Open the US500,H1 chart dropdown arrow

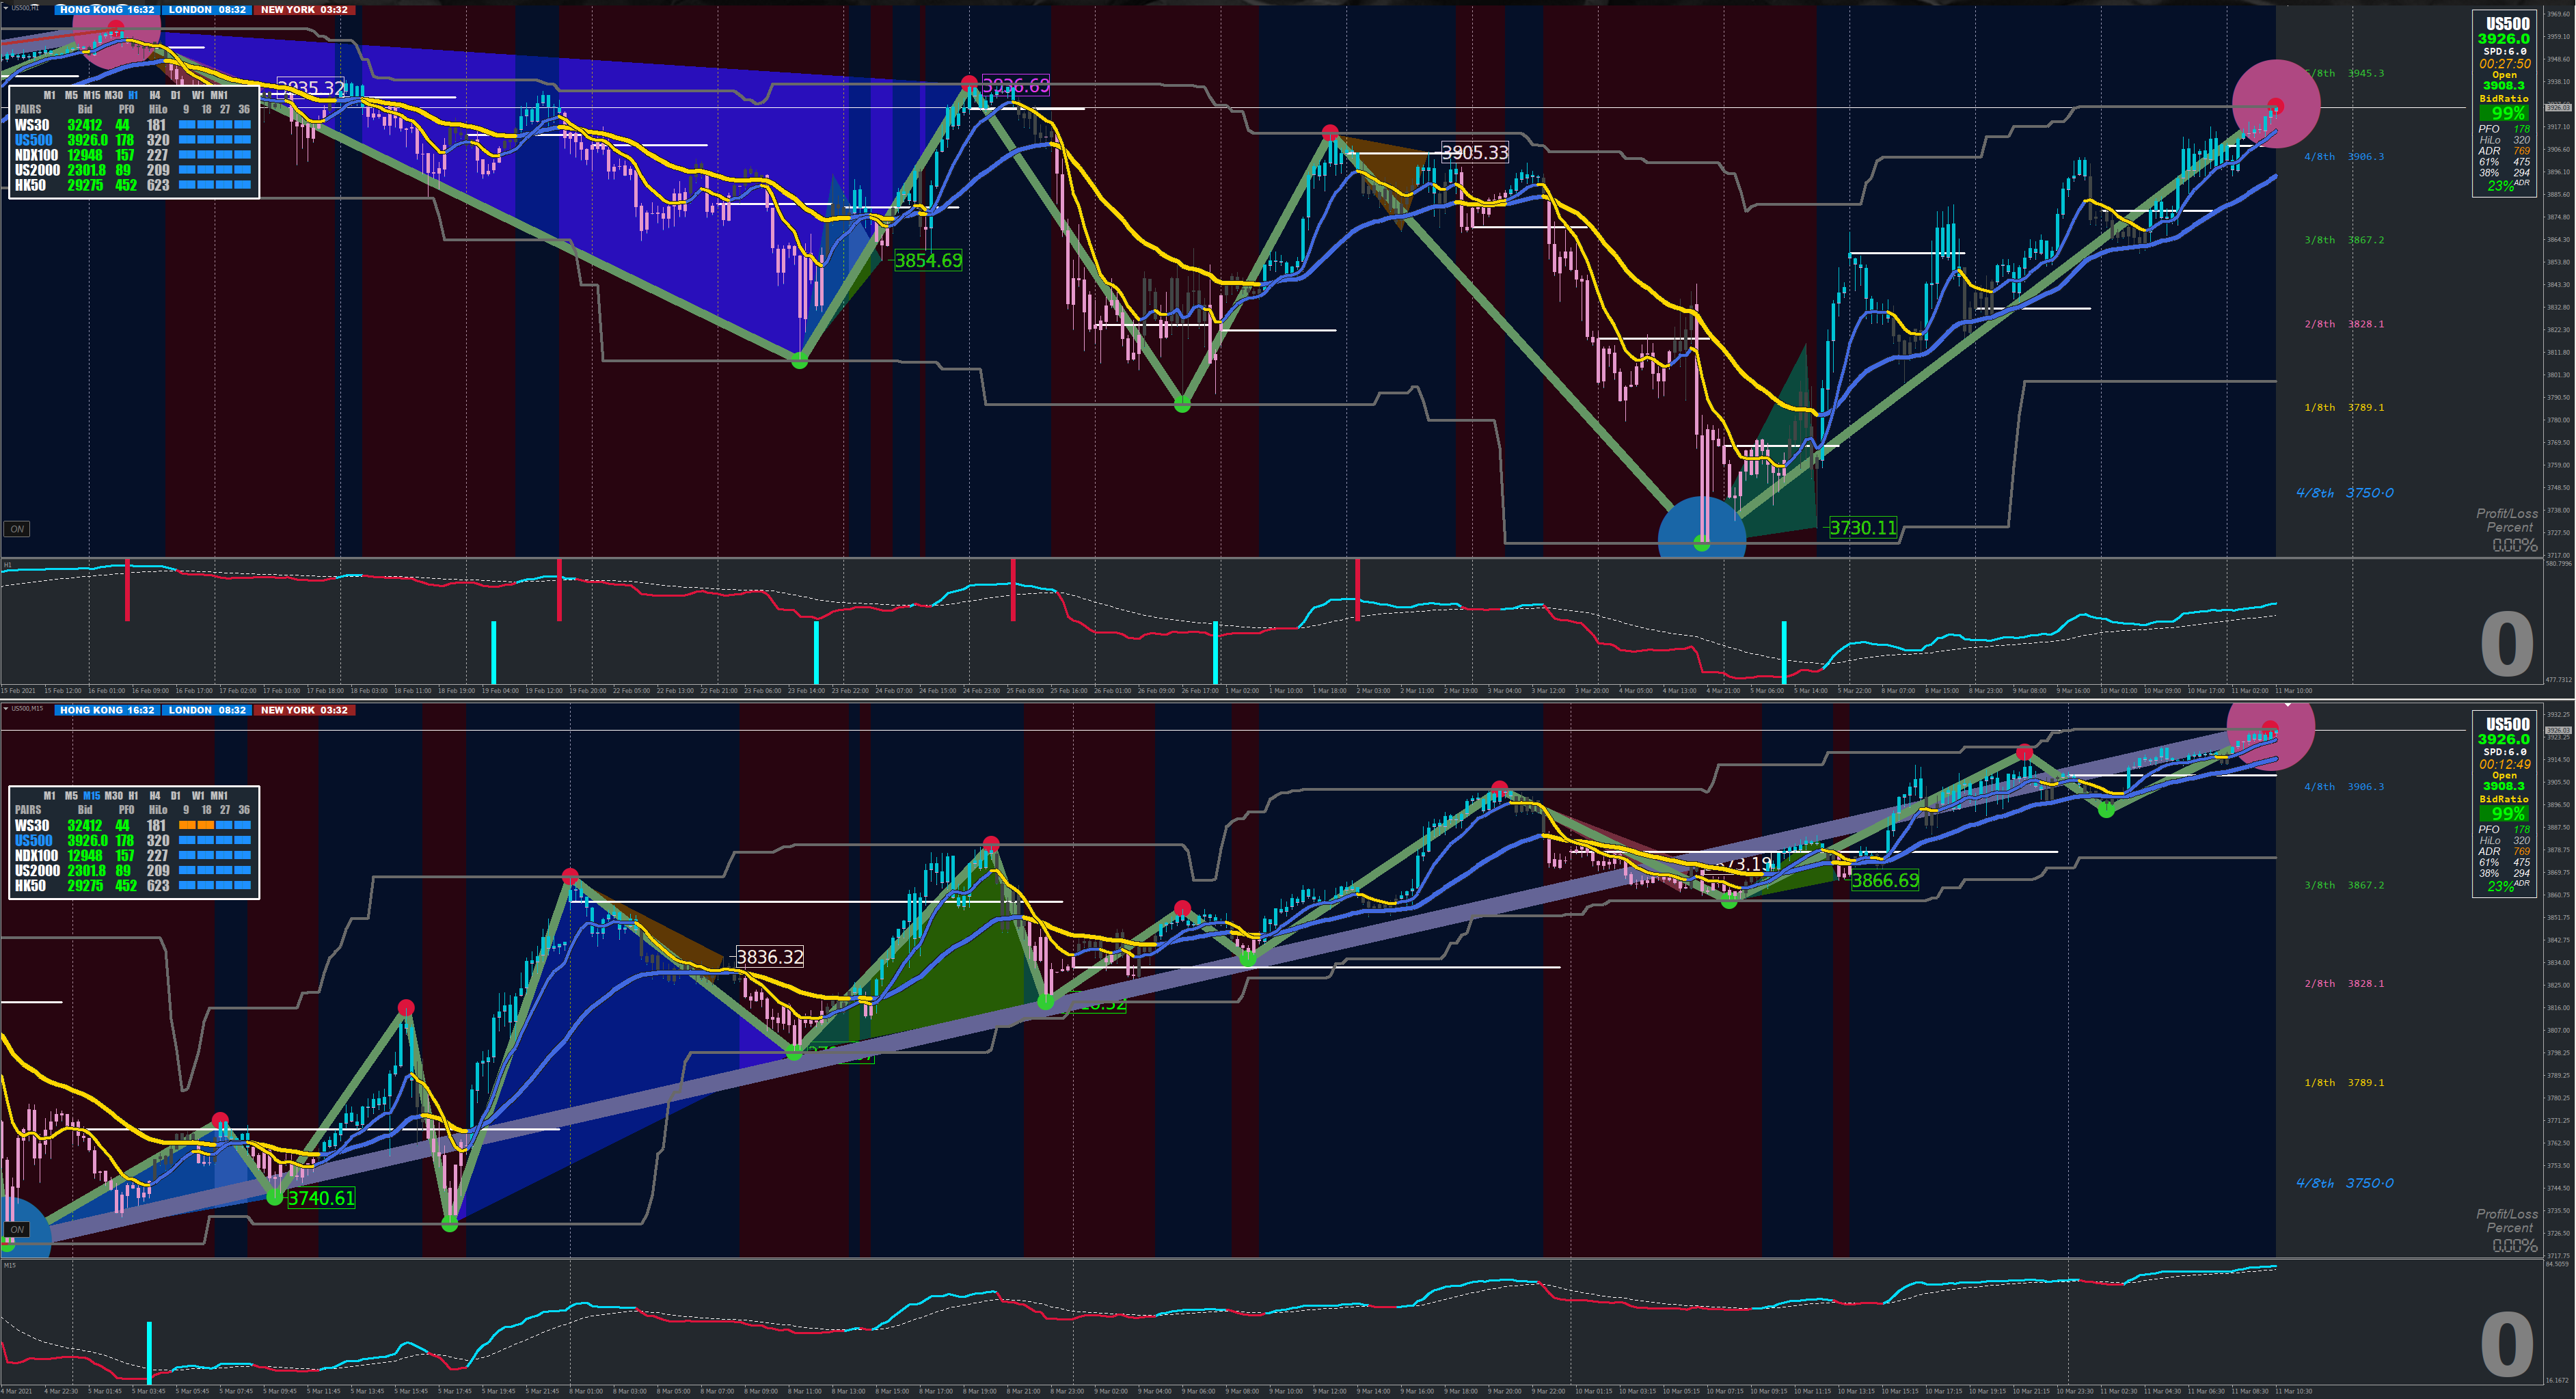coord(6,8)
